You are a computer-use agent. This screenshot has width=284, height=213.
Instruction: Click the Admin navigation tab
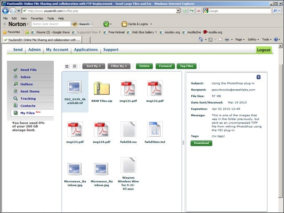pyautogui.click(x=35, y=50)
